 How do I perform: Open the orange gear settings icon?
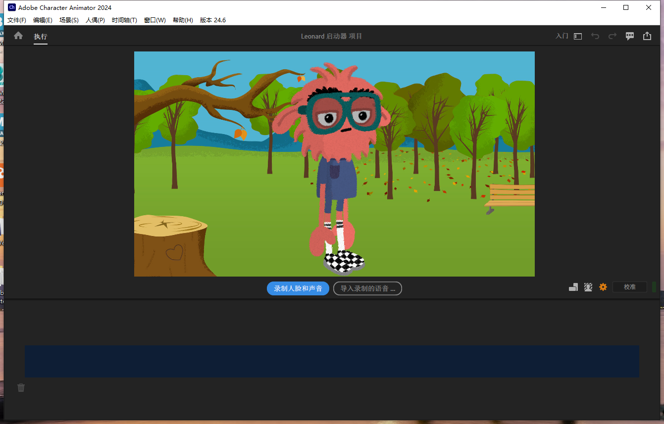click(x=603, y=287)
